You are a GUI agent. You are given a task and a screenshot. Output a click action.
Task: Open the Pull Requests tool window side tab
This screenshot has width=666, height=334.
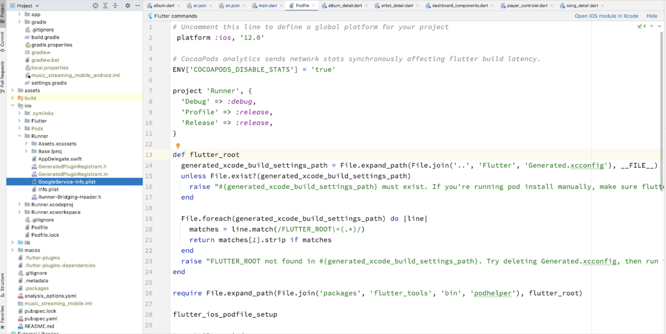point(3,77)
